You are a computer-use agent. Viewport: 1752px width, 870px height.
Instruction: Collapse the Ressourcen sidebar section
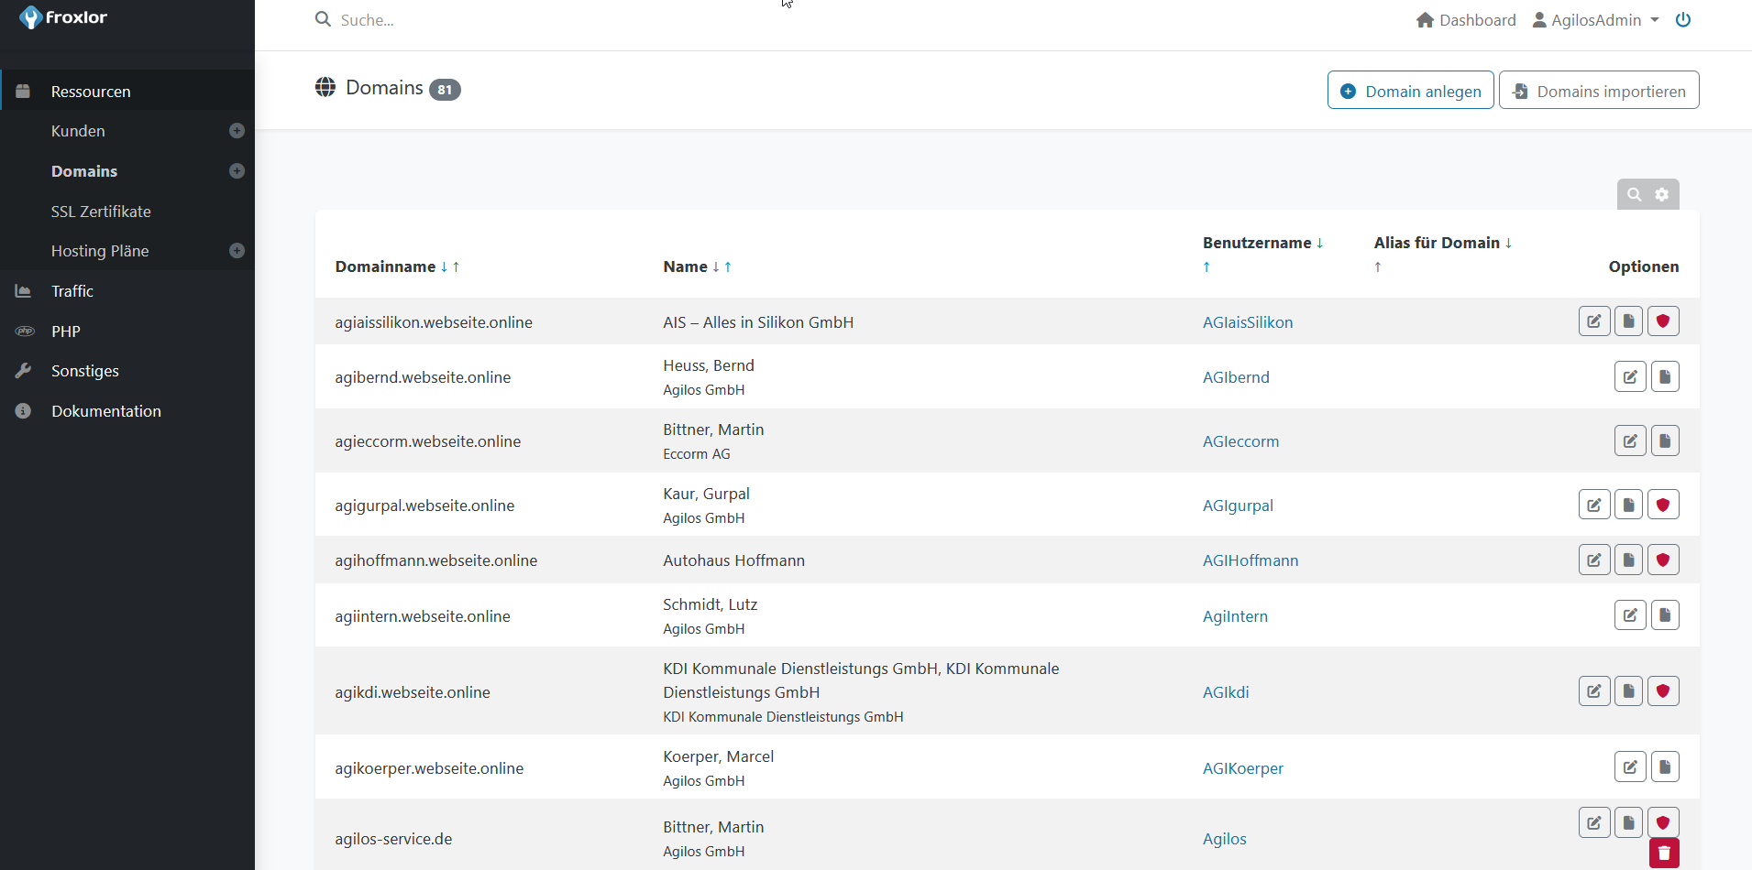127,91
